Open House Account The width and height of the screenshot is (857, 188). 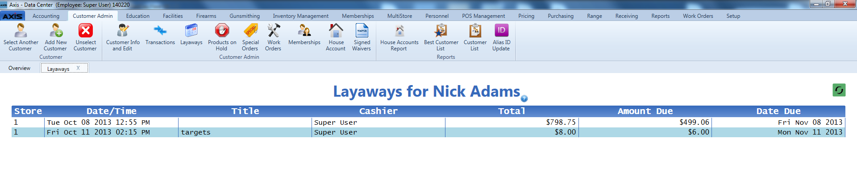[336, 37]
